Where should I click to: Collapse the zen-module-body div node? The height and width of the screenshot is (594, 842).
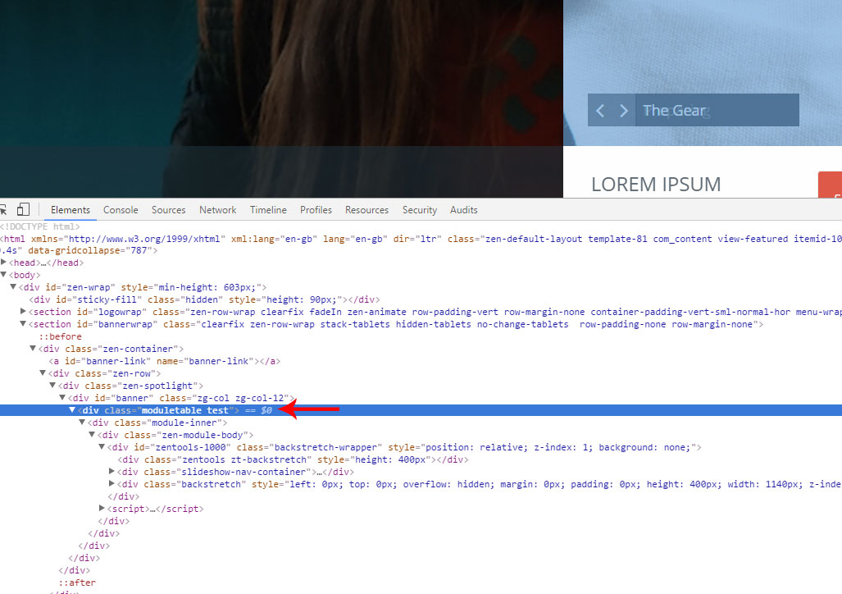pyautogui.click(x=92, y=434)
